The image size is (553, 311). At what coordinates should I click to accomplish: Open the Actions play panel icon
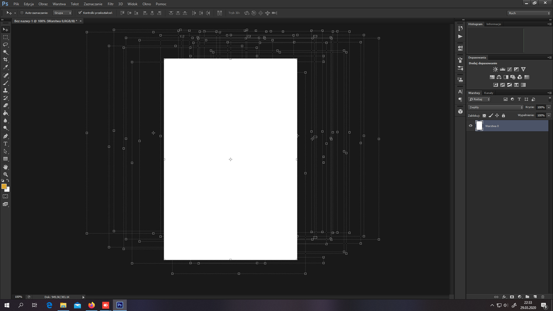point(460,37)
